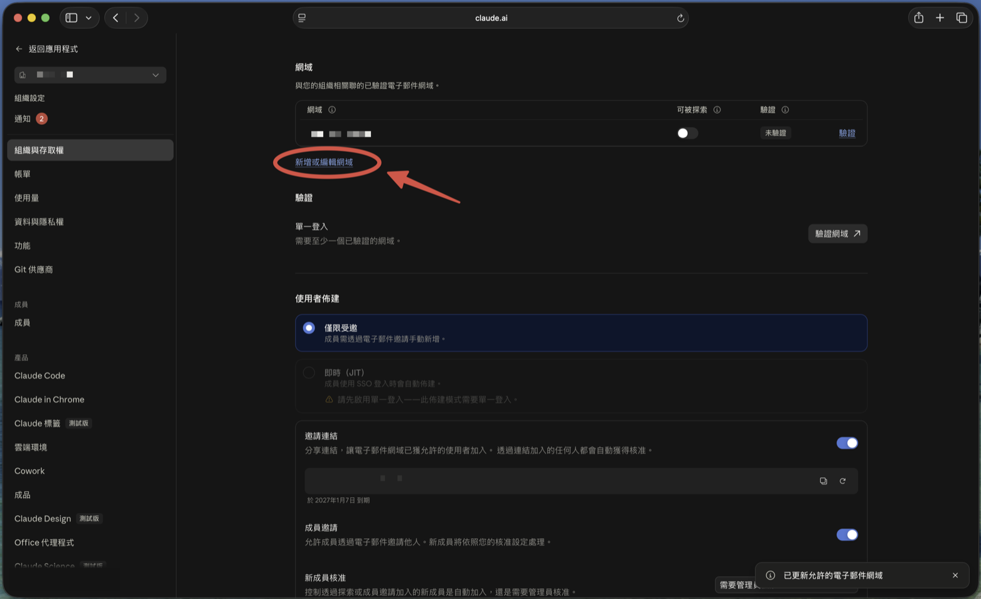Click the 驗證網域 button
Screen dimensions: 981x599
[838, 234]
